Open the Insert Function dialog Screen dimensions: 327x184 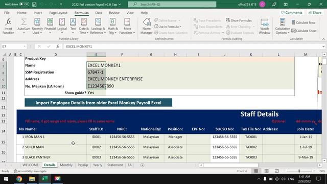point(8,26)
